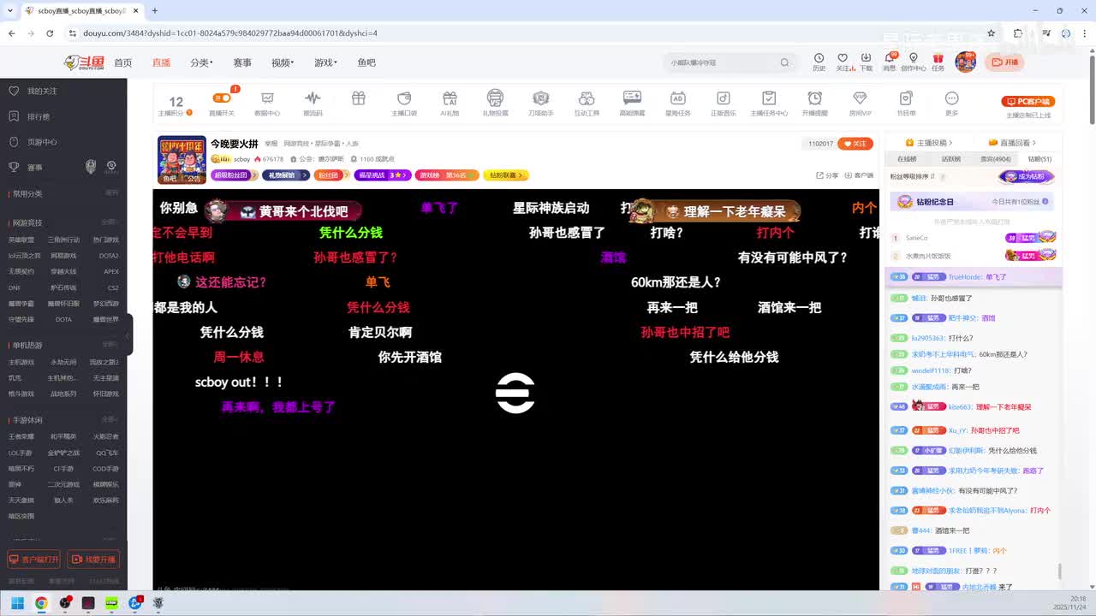Open the 赛事 navigation item
This screenshot has height=616, width=1096.
pos(242,62)
